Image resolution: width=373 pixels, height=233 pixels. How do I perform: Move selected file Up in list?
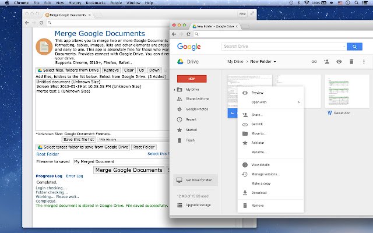coord(141,70)
